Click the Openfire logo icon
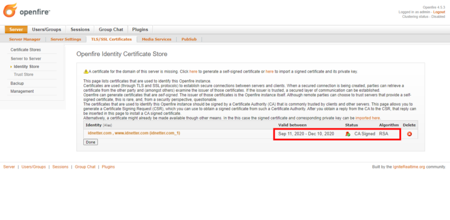Viewport: 450px width, 220px height. (x=10, y=10)
